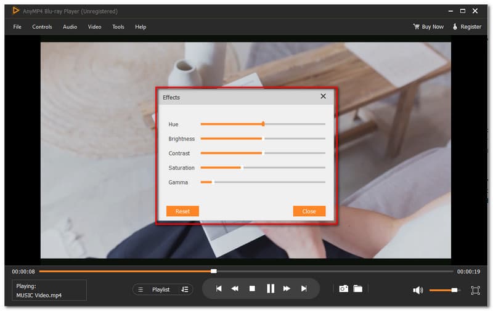Click the playlist sort order icon

point(184,289)
